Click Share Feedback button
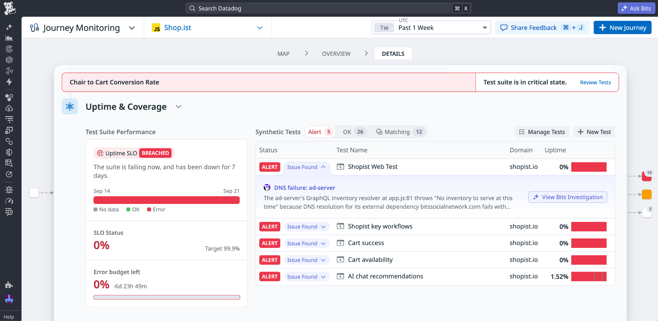Screen dimensions: 658x321 [x=542, y=28]
